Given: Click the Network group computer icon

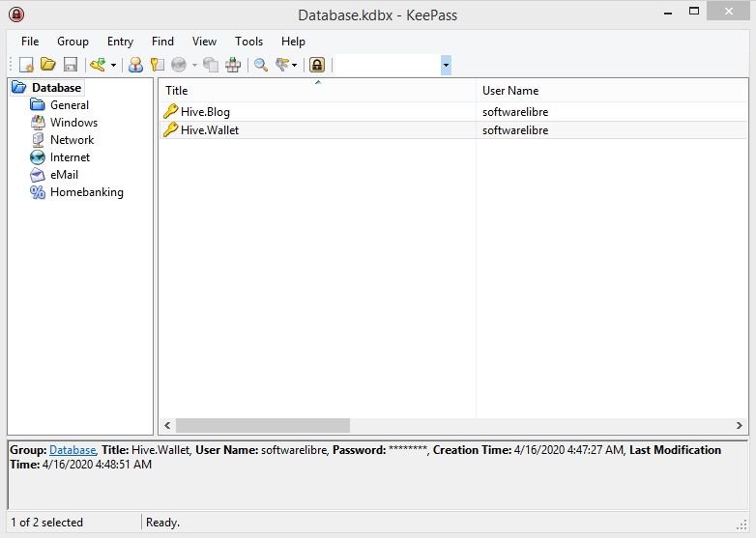Looking at the screenshot, I should (38, 140).
